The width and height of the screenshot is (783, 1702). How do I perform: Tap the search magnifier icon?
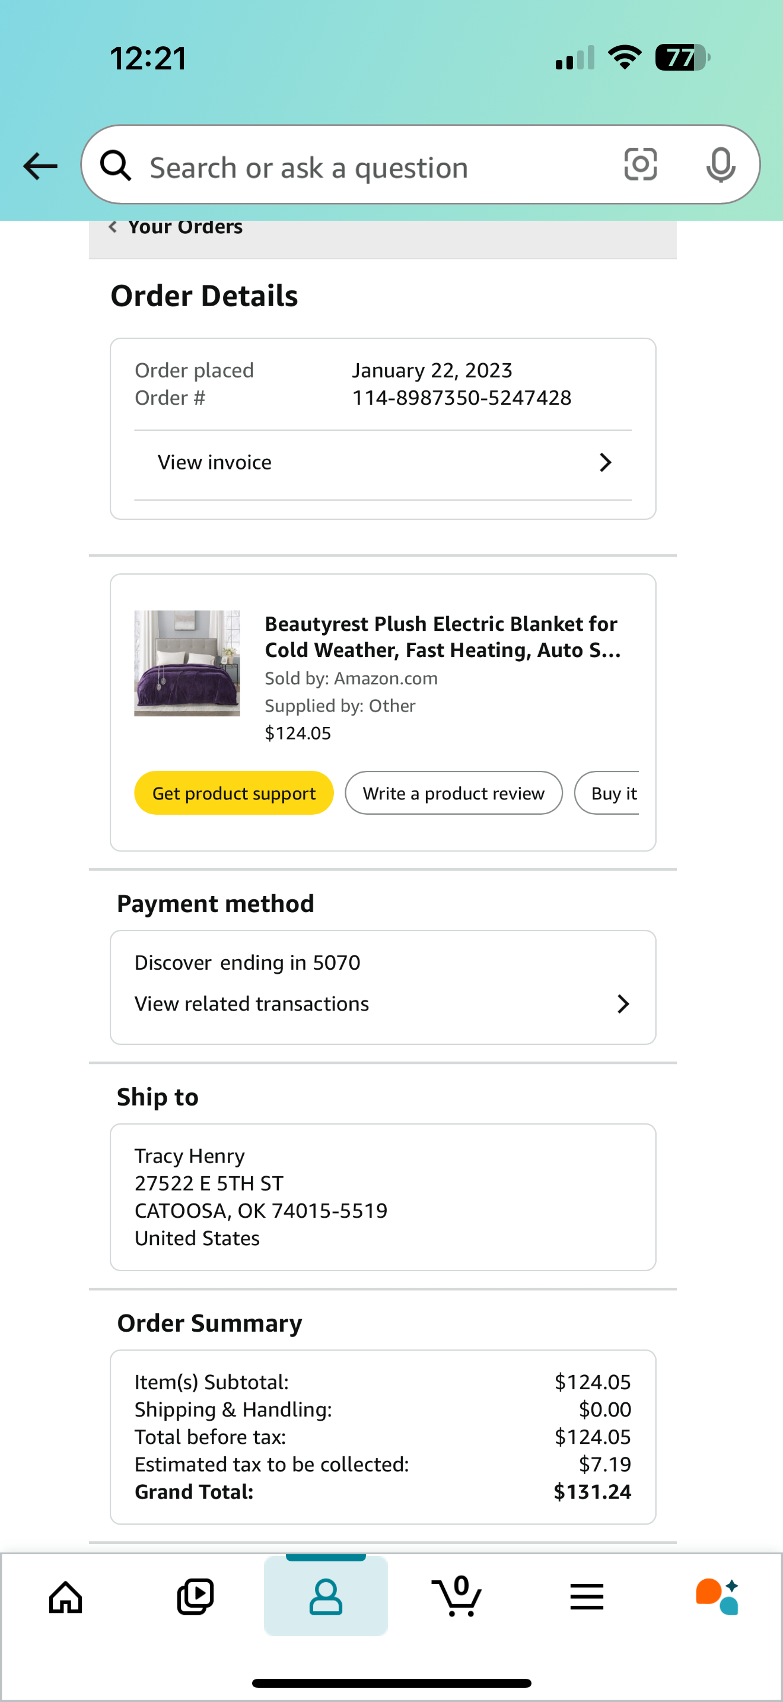tap(116, 165)
